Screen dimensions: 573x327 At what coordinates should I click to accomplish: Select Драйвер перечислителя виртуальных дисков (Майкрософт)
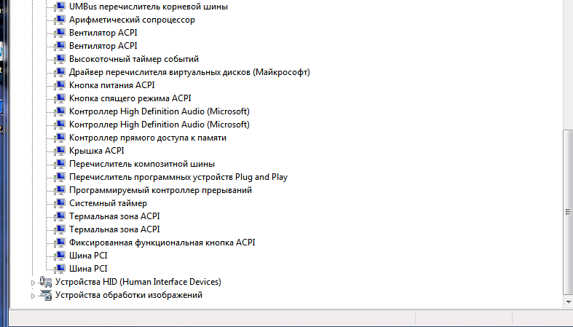coord(189,72)
